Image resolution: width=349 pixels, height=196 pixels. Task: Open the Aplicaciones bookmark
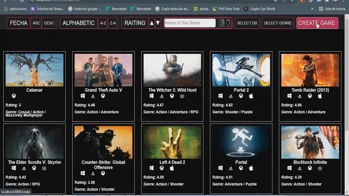click(15, 9)
